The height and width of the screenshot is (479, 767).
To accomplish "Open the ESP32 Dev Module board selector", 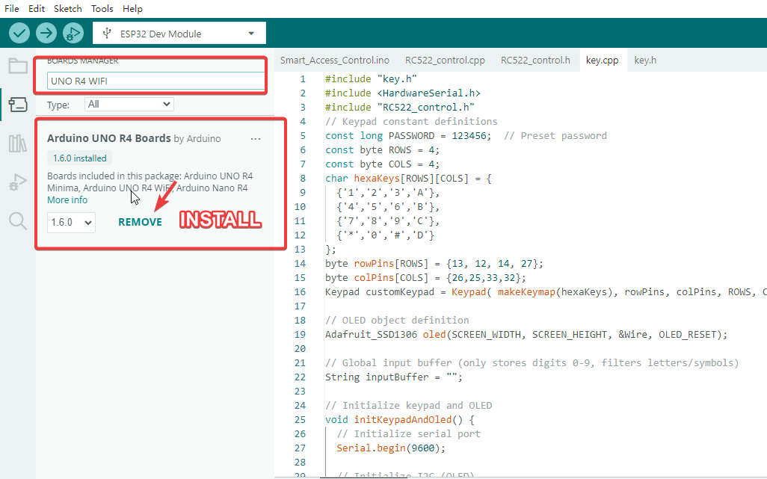I will 179,33.
